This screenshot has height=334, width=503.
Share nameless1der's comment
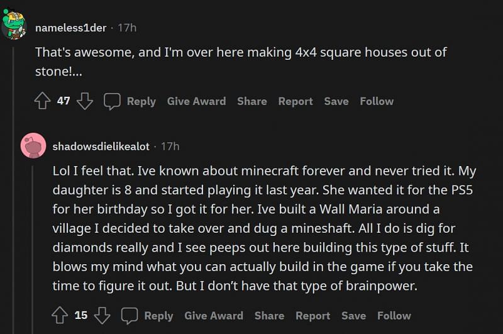point(251,101)
